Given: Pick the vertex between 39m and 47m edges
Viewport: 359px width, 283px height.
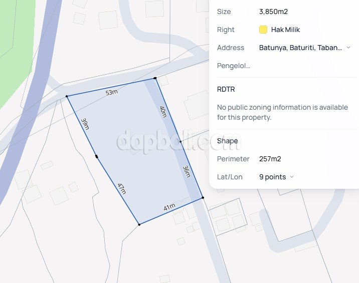Looking at the screenshot, I should pos(96,157).
